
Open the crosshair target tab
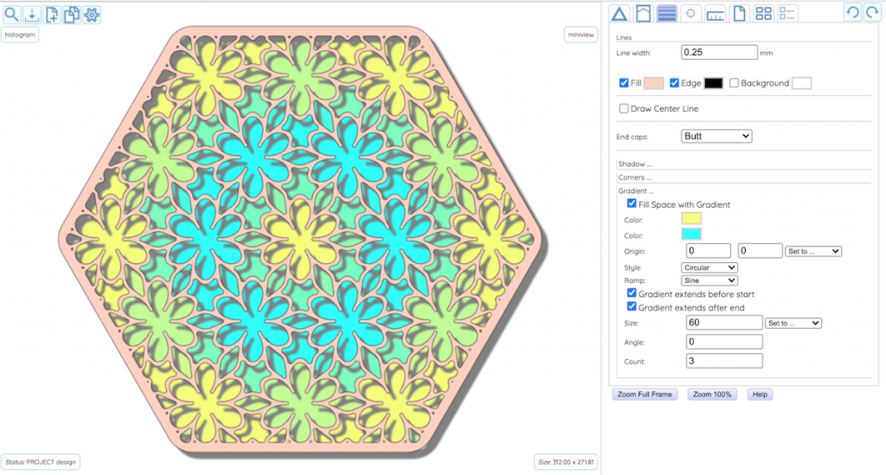pos(690,14)
